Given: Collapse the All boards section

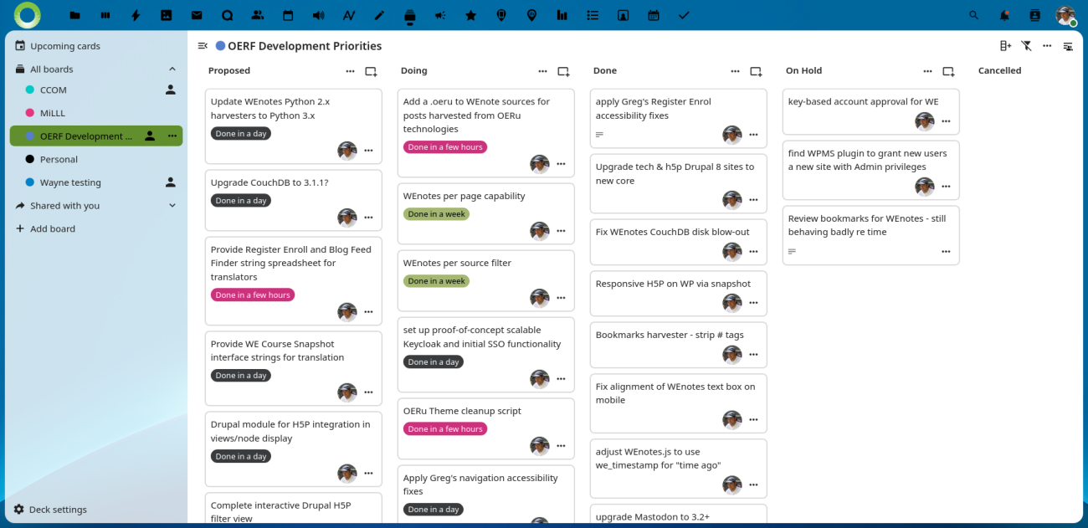Looking at the screenshot, I should (172, 69).
